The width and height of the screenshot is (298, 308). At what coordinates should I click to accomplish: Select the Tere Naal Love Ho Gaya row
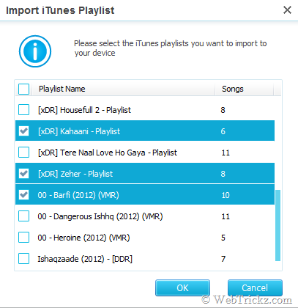pyautogui.click(x=145, y=153)
